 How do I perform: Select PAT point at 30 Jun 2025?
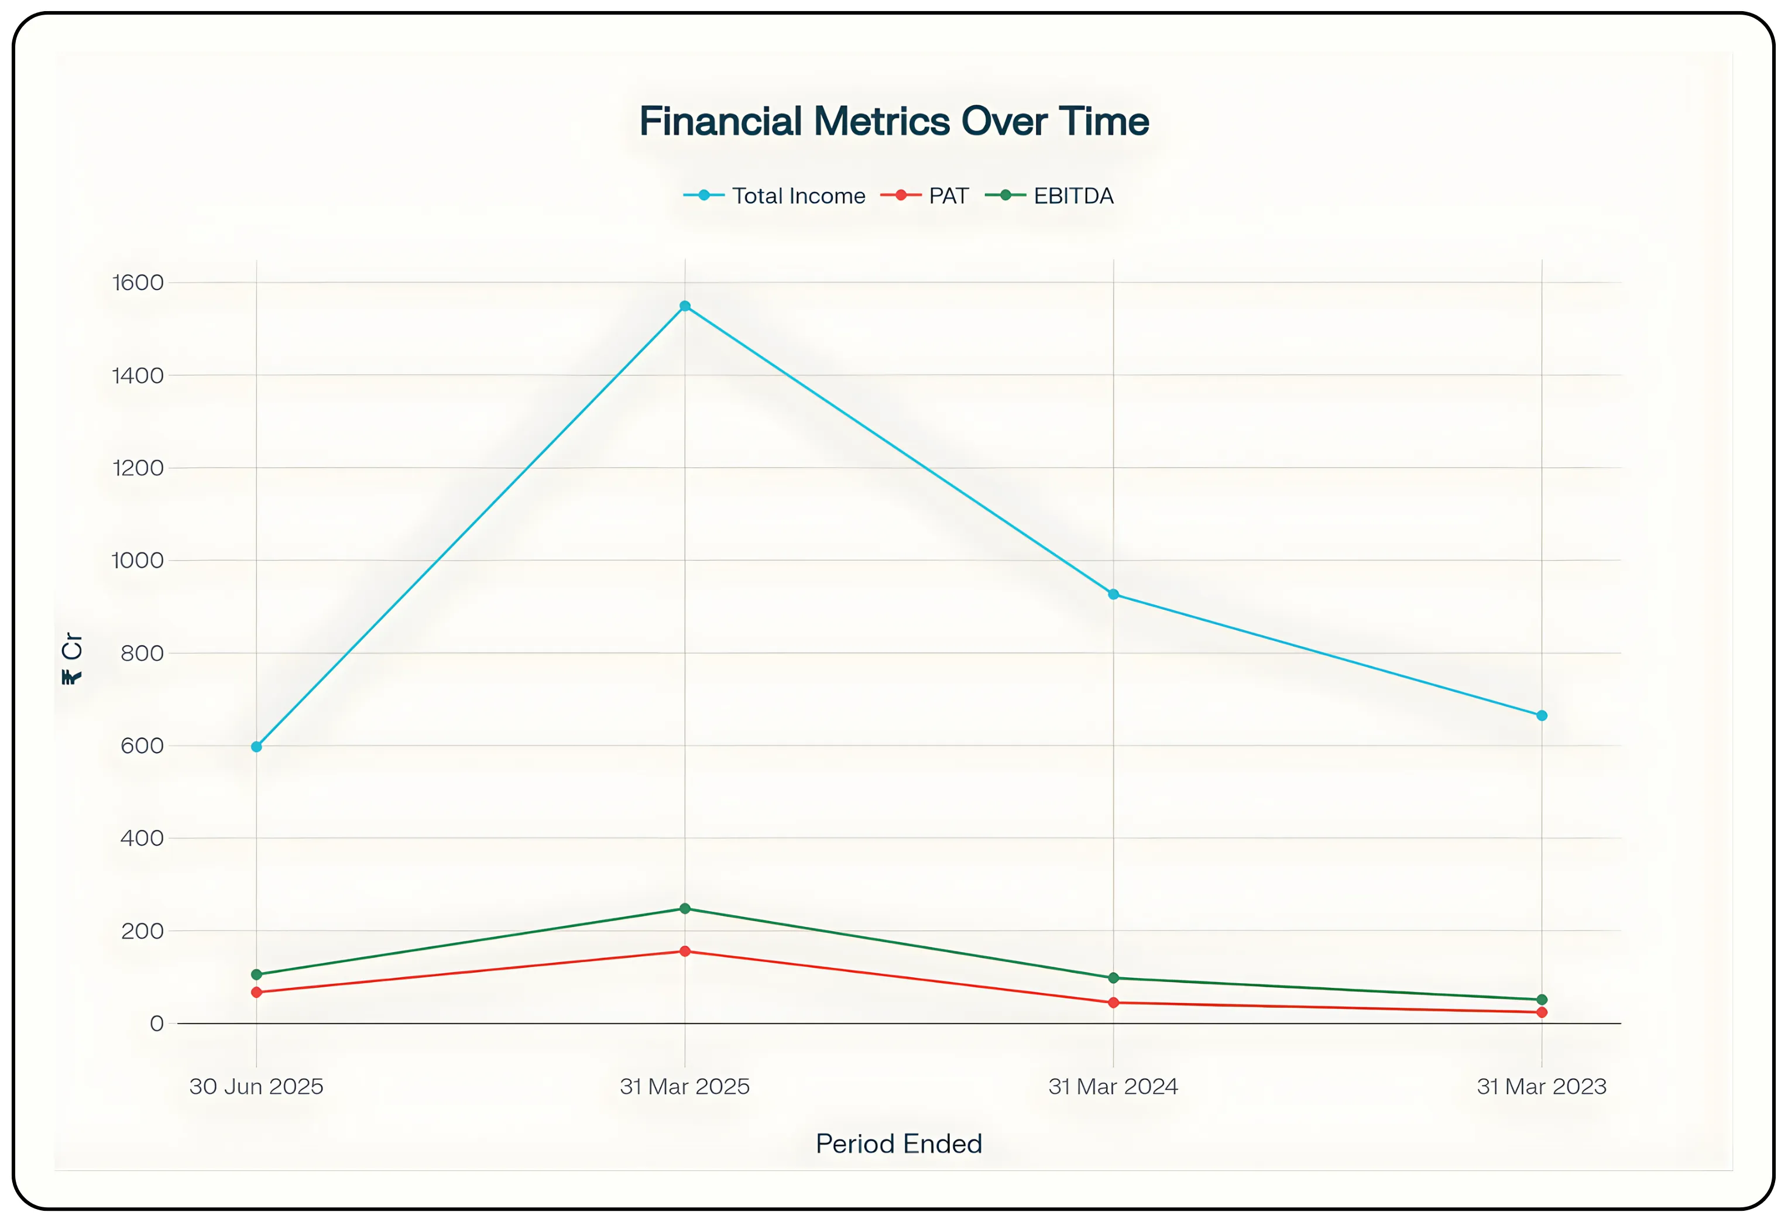click(x=256, y=993)
